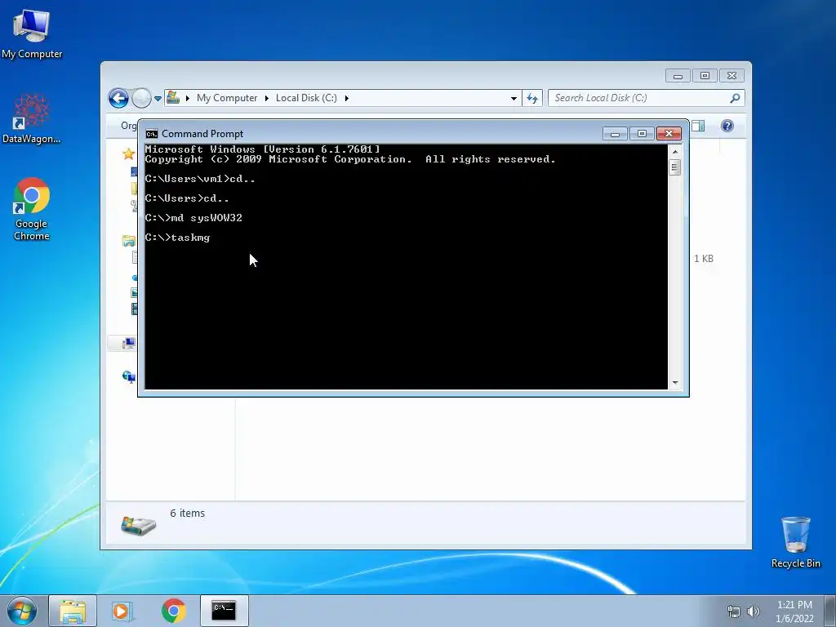Screen dimensions: 836x627
Task: Maximize the Explorer window
Action: tap(705, 76)
